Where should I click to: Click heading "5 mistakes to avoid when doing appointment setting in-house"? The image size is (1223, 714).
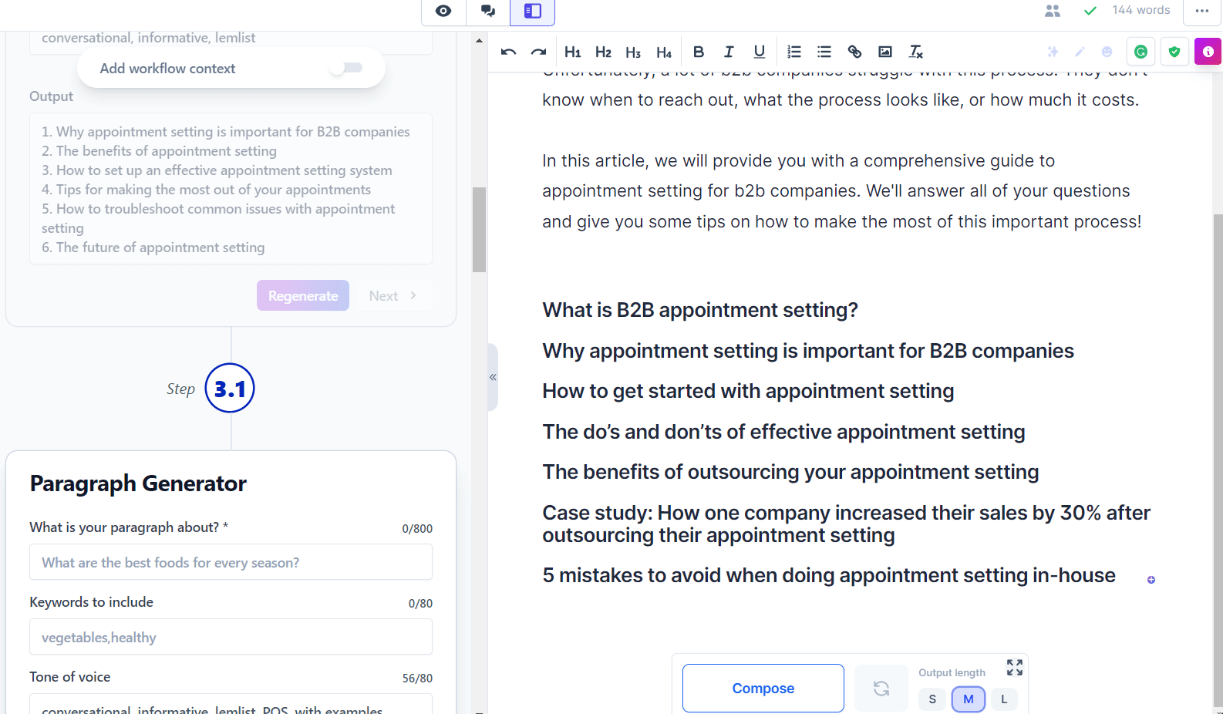(829, 575)
